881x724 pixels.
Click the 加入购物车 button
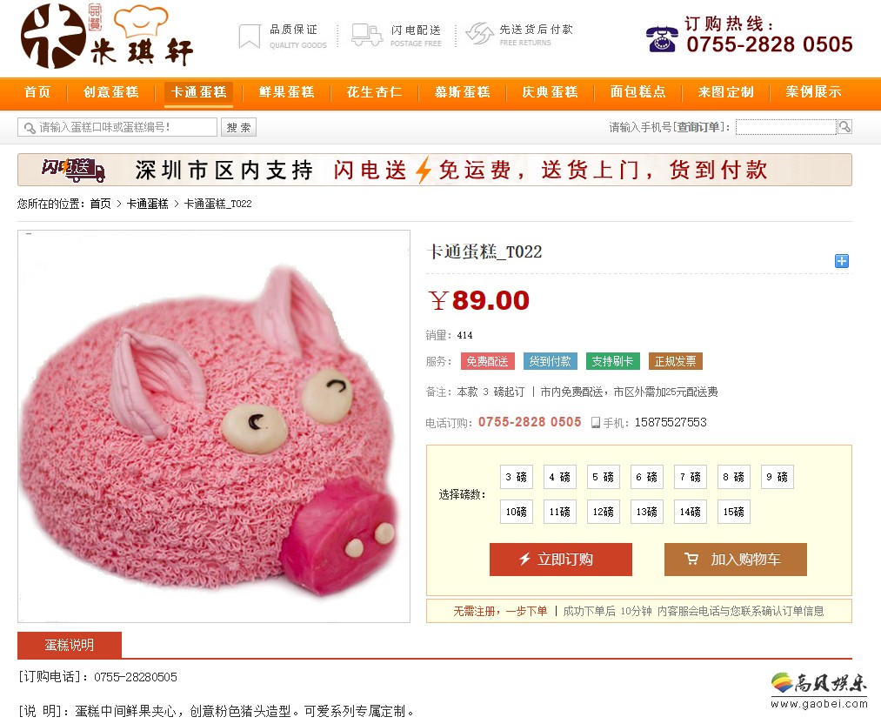coord(736,560)
